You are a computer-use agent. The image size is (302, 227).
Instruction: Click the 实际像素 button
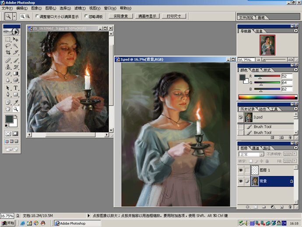click(121, 16)
